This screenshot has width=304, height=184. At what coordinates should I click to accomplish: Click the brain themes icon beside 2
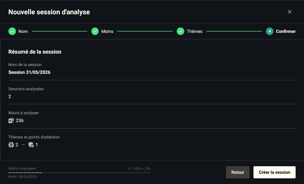coord(11,145)
